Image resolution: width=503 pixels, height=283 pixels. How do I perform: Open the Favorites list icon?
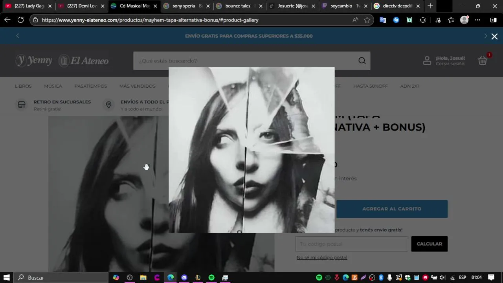(x=451, y=20)
